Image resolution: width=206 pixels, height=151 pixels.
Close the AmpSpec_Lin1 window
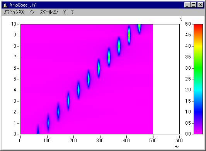click(201, 5)
